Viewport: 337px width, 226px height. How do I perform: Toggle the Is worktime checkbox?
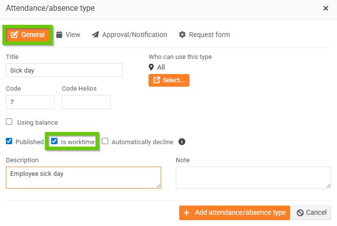(55, 141)
